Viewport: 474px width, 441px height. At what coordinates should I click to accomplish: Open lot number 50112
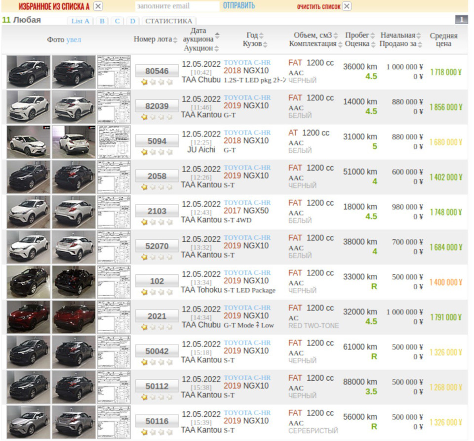157,386
